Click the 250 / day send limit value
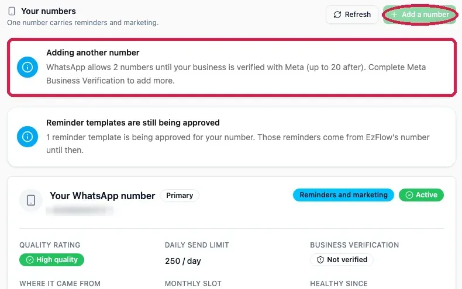This screenshot has width=462, height=289. (x=183, y=261)
